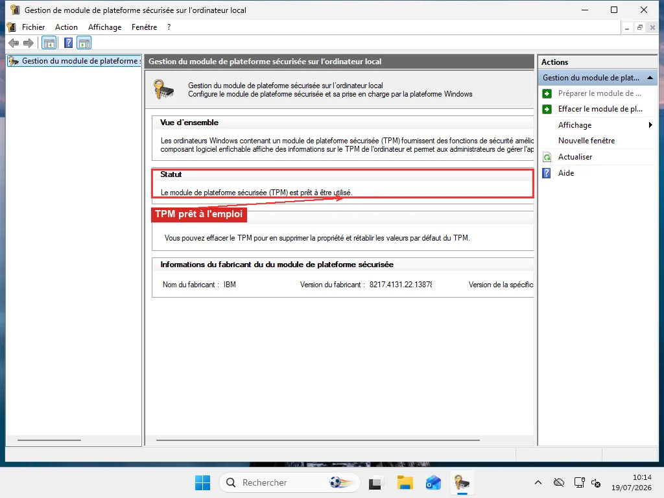Close the inner MDI child window
Screen dimensions: 664x498
[x=652, y=27]
